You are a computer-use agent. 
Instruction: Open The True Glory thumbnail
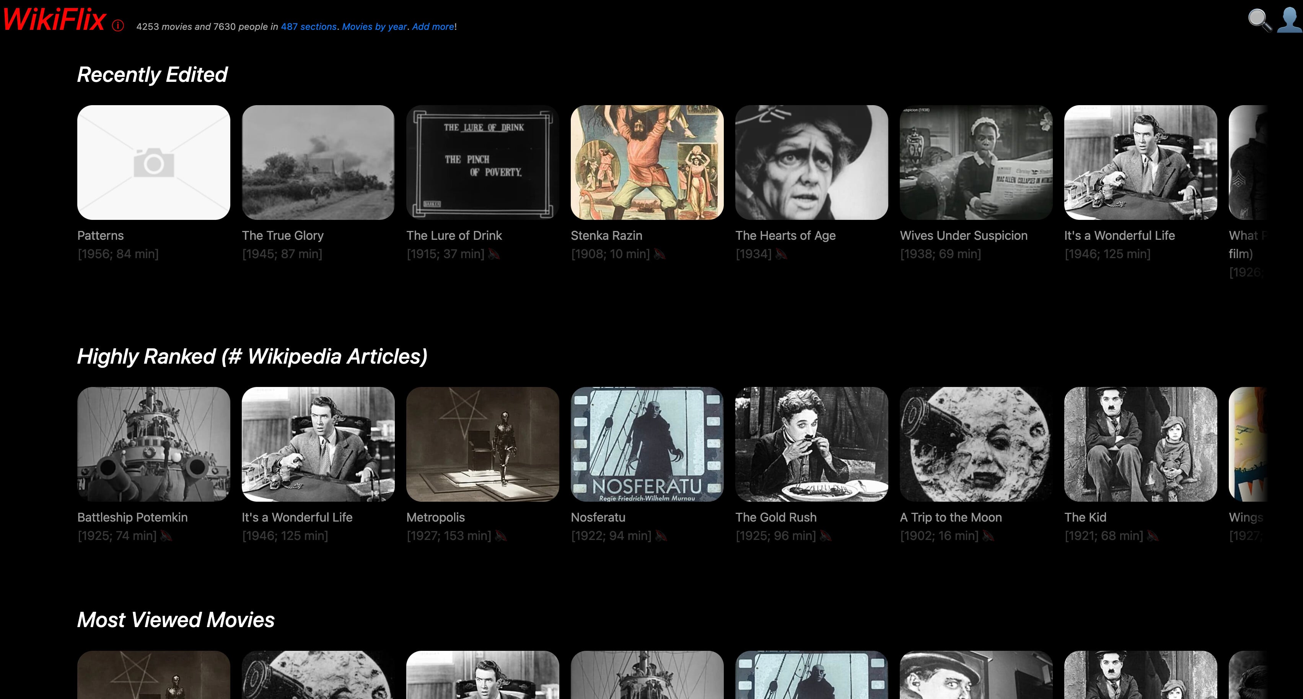[x=318, y=162]
